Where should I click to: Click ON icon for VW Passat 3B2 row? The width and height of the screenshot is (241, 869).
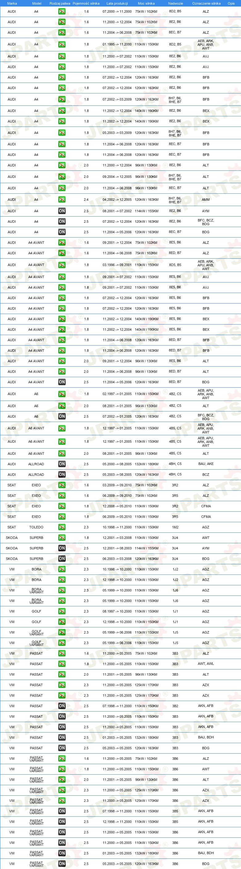[62, 706]
